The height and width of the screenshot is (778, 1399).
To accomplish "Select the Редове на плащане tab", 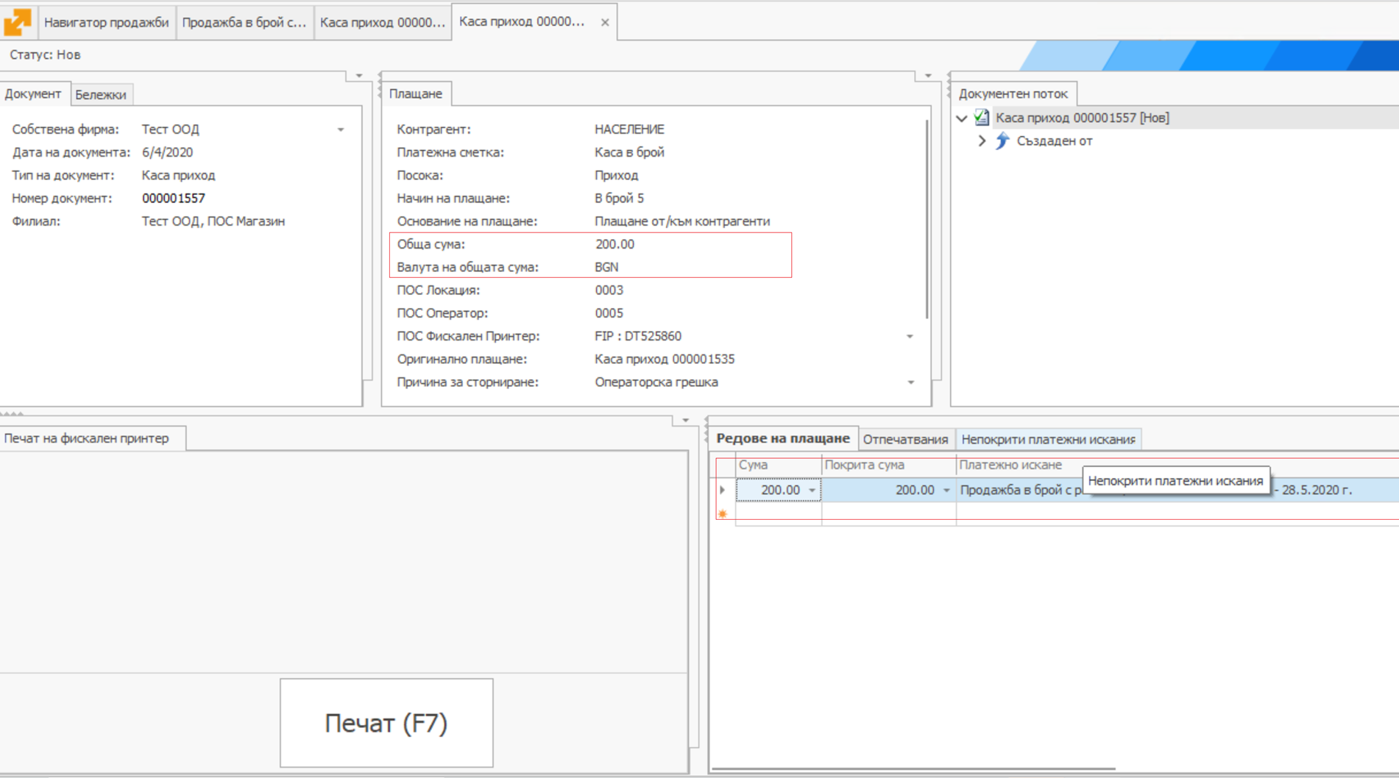I will tap(783, 438).
